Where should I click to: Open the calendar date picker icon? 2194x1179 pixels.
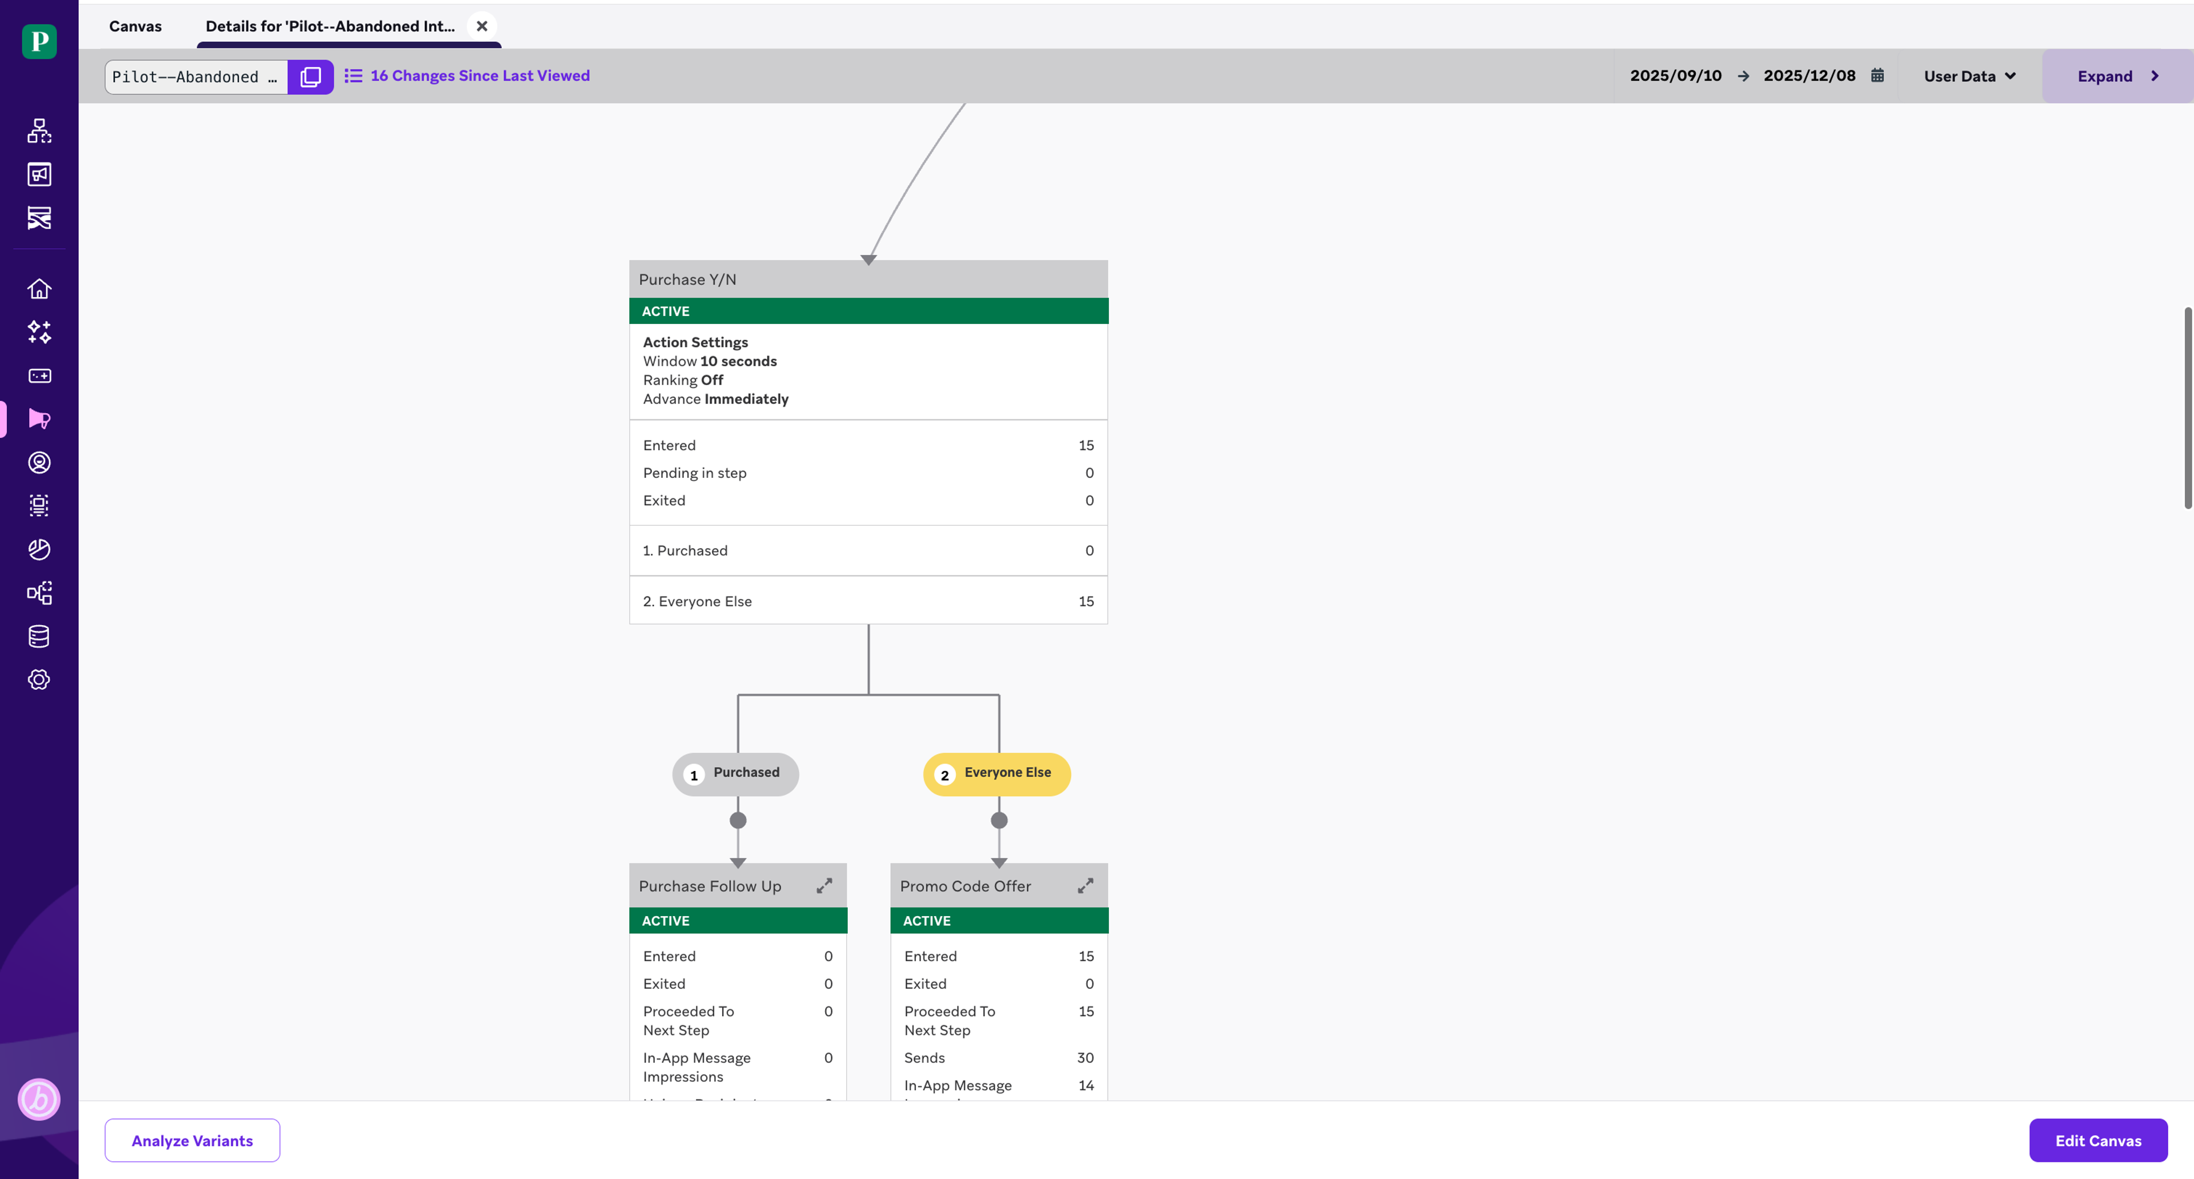point(1877,76)
